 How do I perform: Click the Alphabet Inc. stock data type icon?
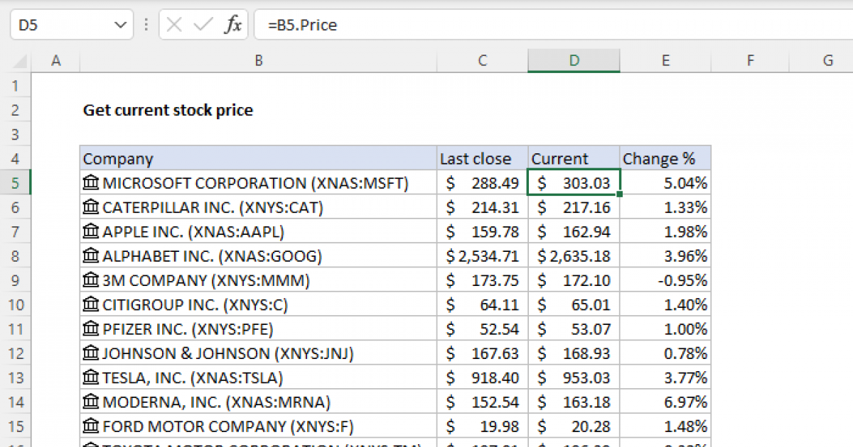click(x=91, y=256)
